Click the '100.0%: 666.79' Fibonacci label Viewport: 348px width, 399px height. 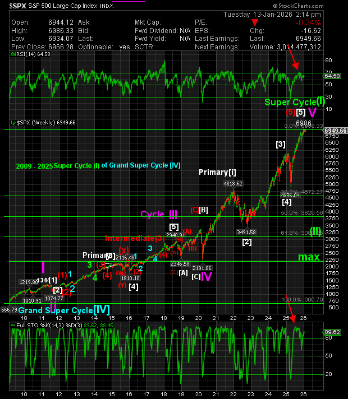click(303, 300)
